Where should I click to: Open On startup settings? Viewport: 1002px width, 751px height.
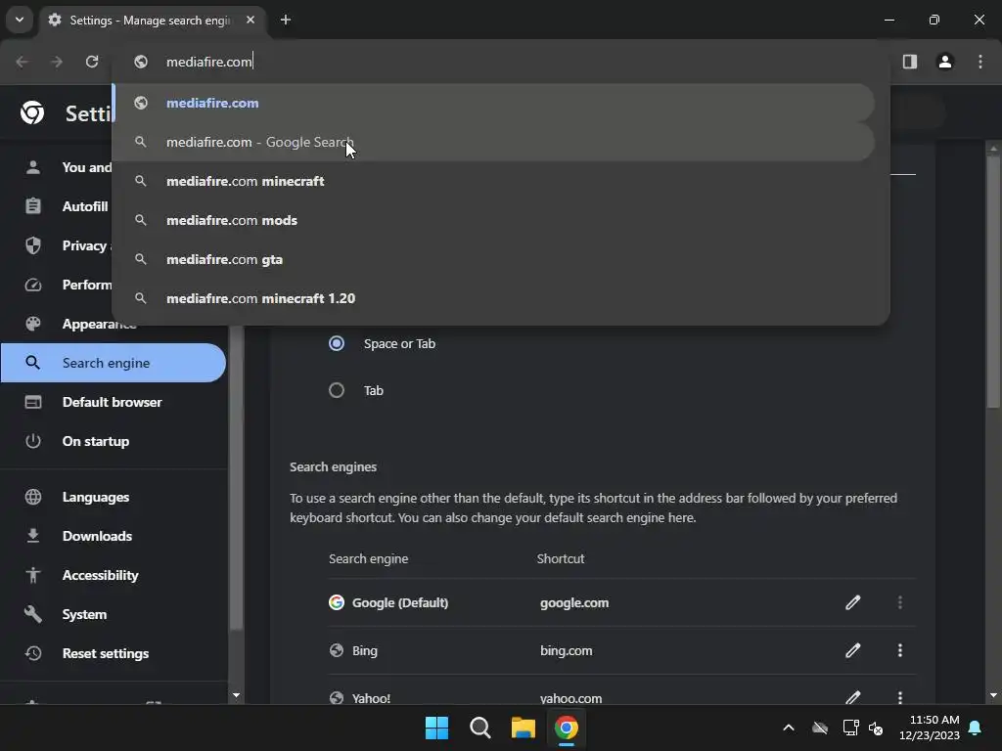[x=114, y=441]
